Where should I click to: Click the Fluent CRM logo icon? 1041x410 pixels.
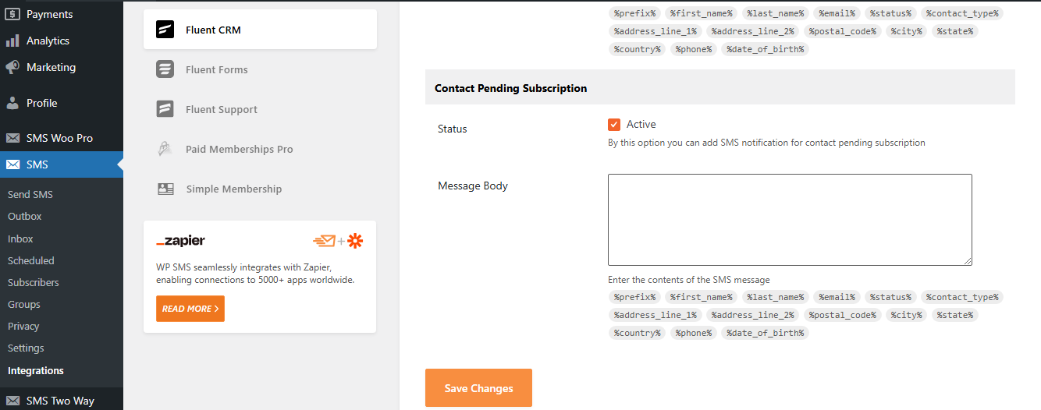165,30
